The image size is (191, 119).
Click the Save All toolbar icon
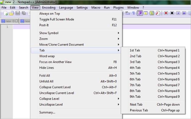(x=24, y=13)
